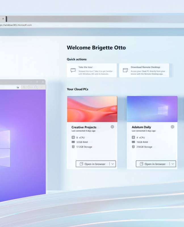Maximize the small browser window
184x227 pixels.
pyautogui.click(x=37, y=82)
